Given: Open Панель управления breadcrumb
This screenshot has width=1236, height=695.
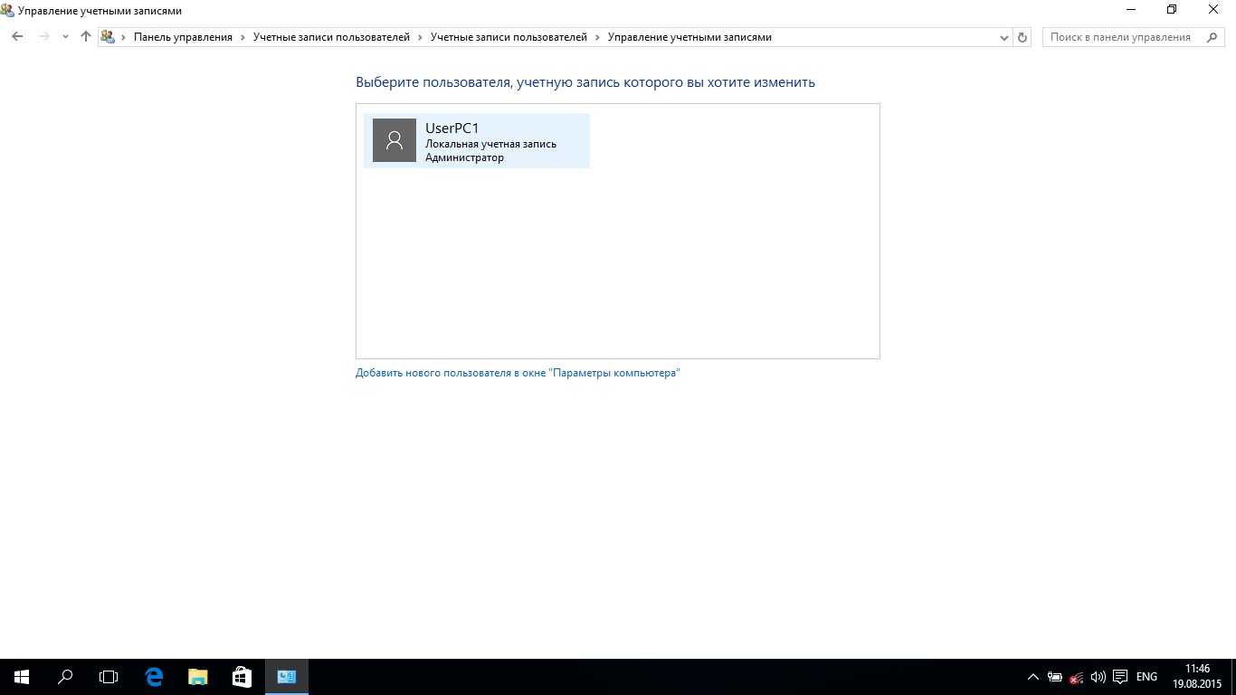Looking at the screenshot, I should click(x=183, y=37).
